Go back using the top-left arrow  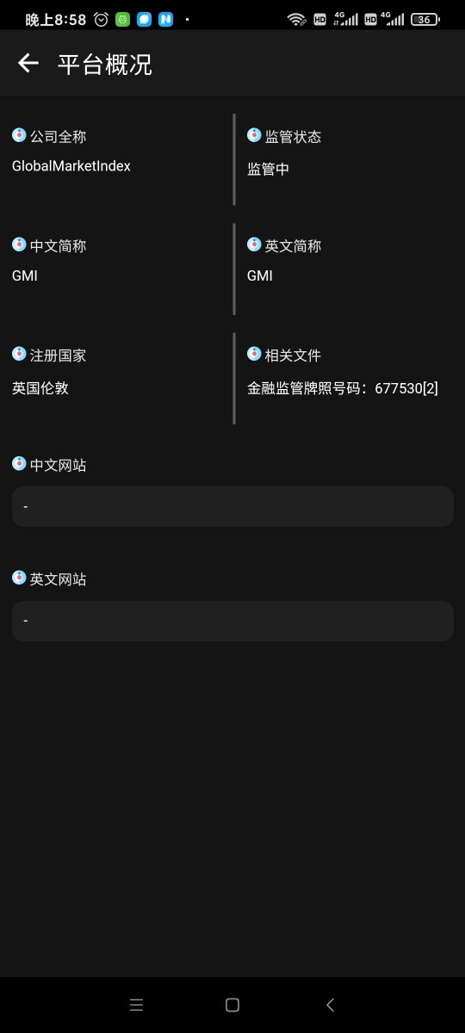point(28,63)
